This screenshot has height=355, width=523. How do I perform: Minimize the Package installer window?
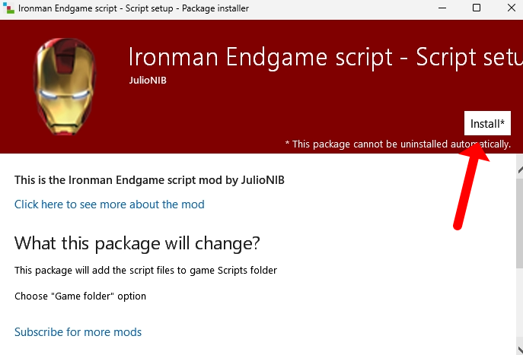coord(441,8)
